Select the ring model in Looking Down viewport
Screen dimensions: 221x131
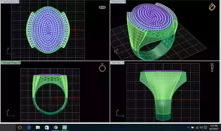[x=48, y=30]
